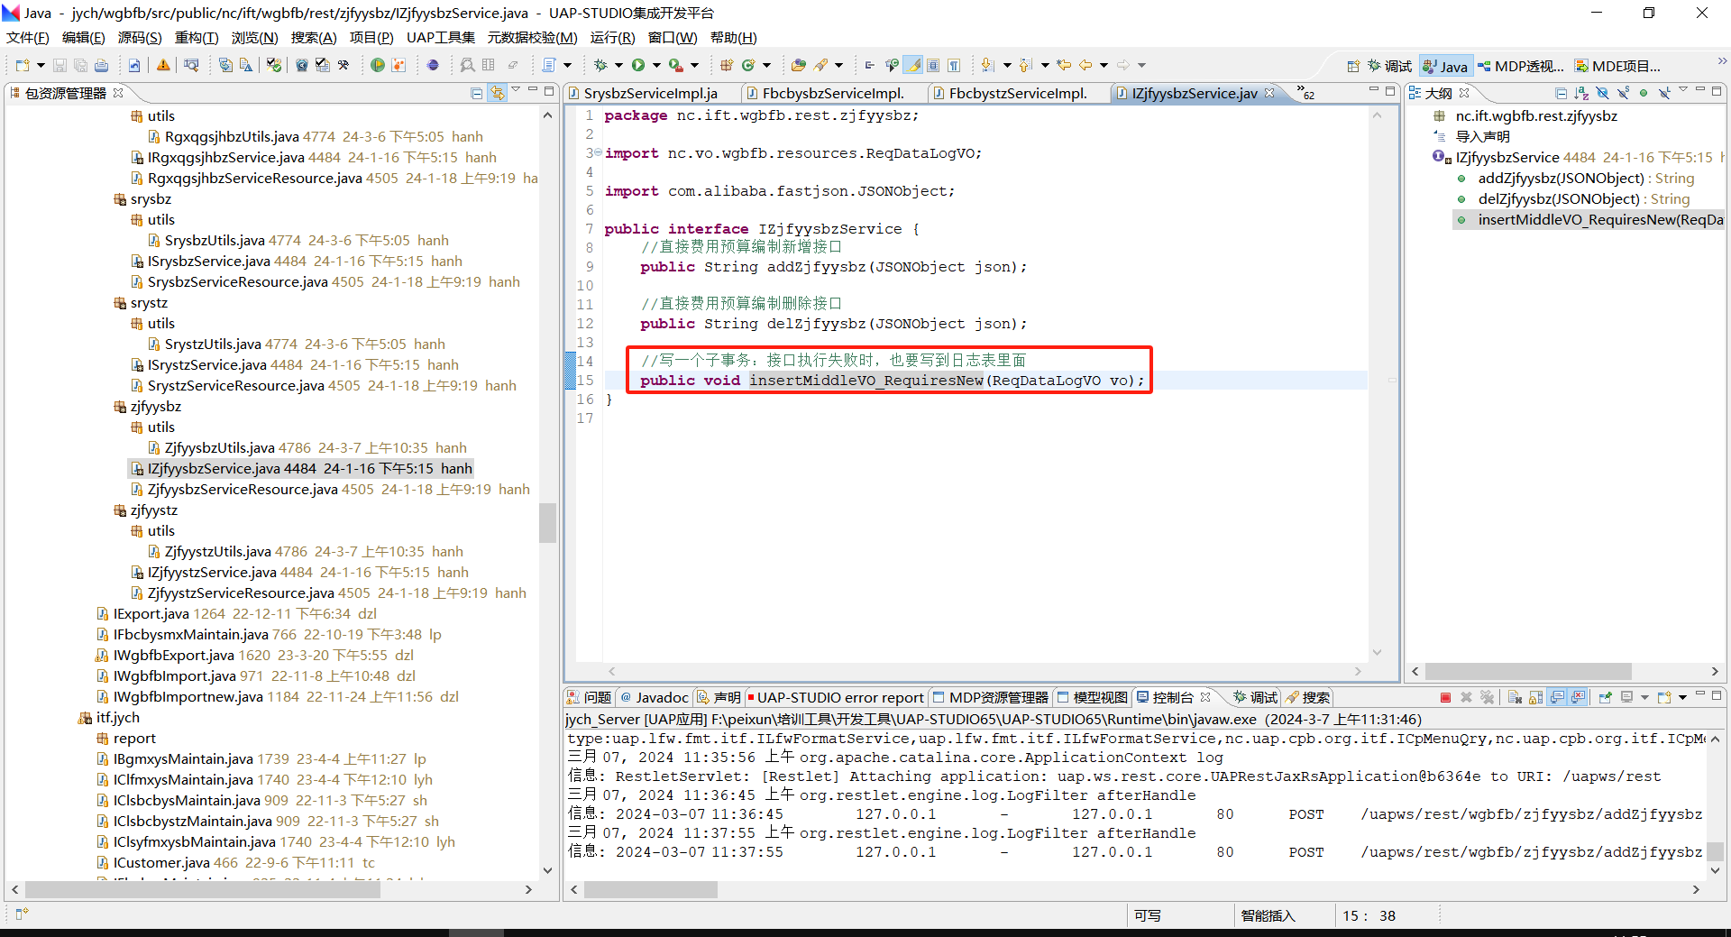Image resolution: width=1731 pixels, height=937 pixels.
Task: Click the warning triangle toolbar icon
Action: (x=163, y=65)
